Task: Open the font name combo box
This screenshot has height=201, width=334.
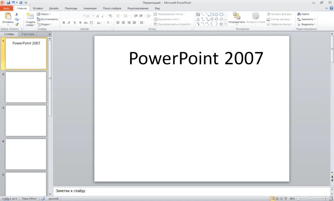Action: (x=73, y=16)
